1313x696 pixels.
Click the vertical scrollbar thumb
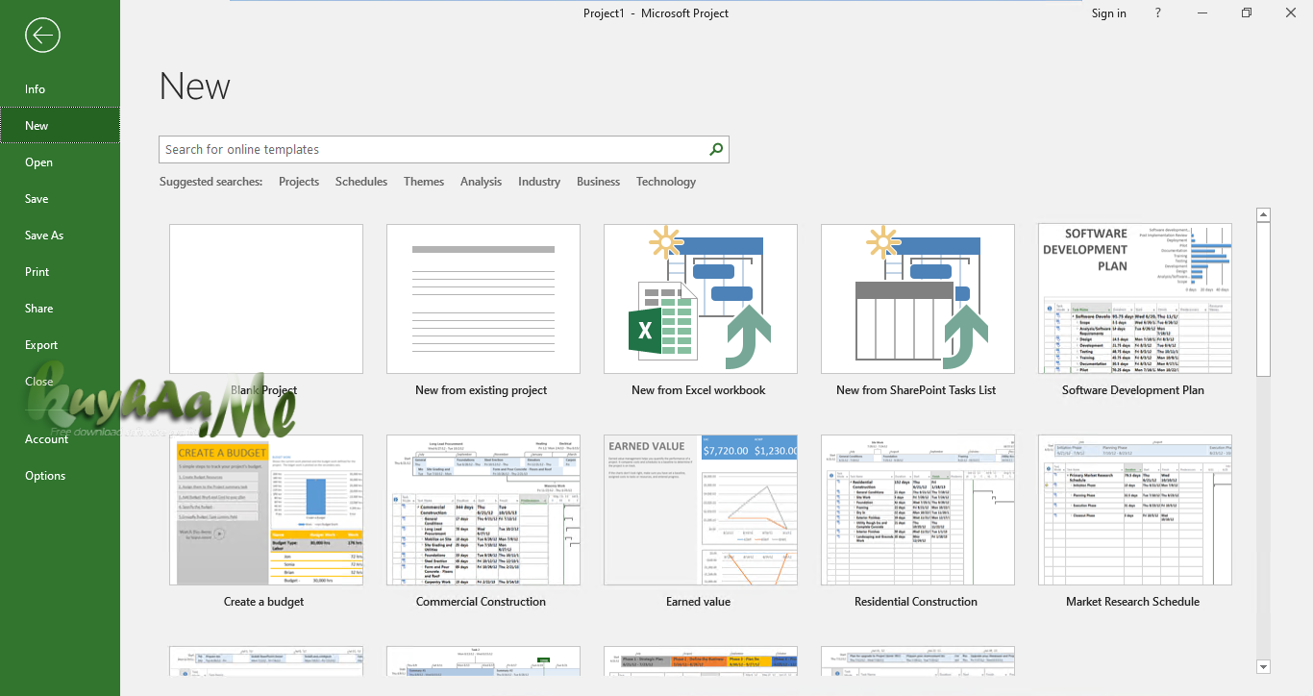coord(1263,299)
